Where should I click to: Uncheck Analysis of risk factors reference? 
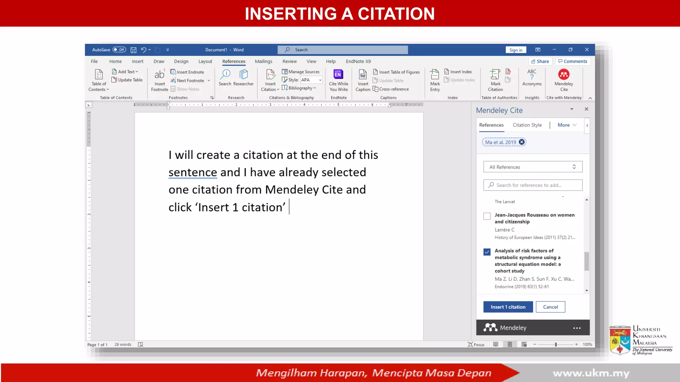487,252
